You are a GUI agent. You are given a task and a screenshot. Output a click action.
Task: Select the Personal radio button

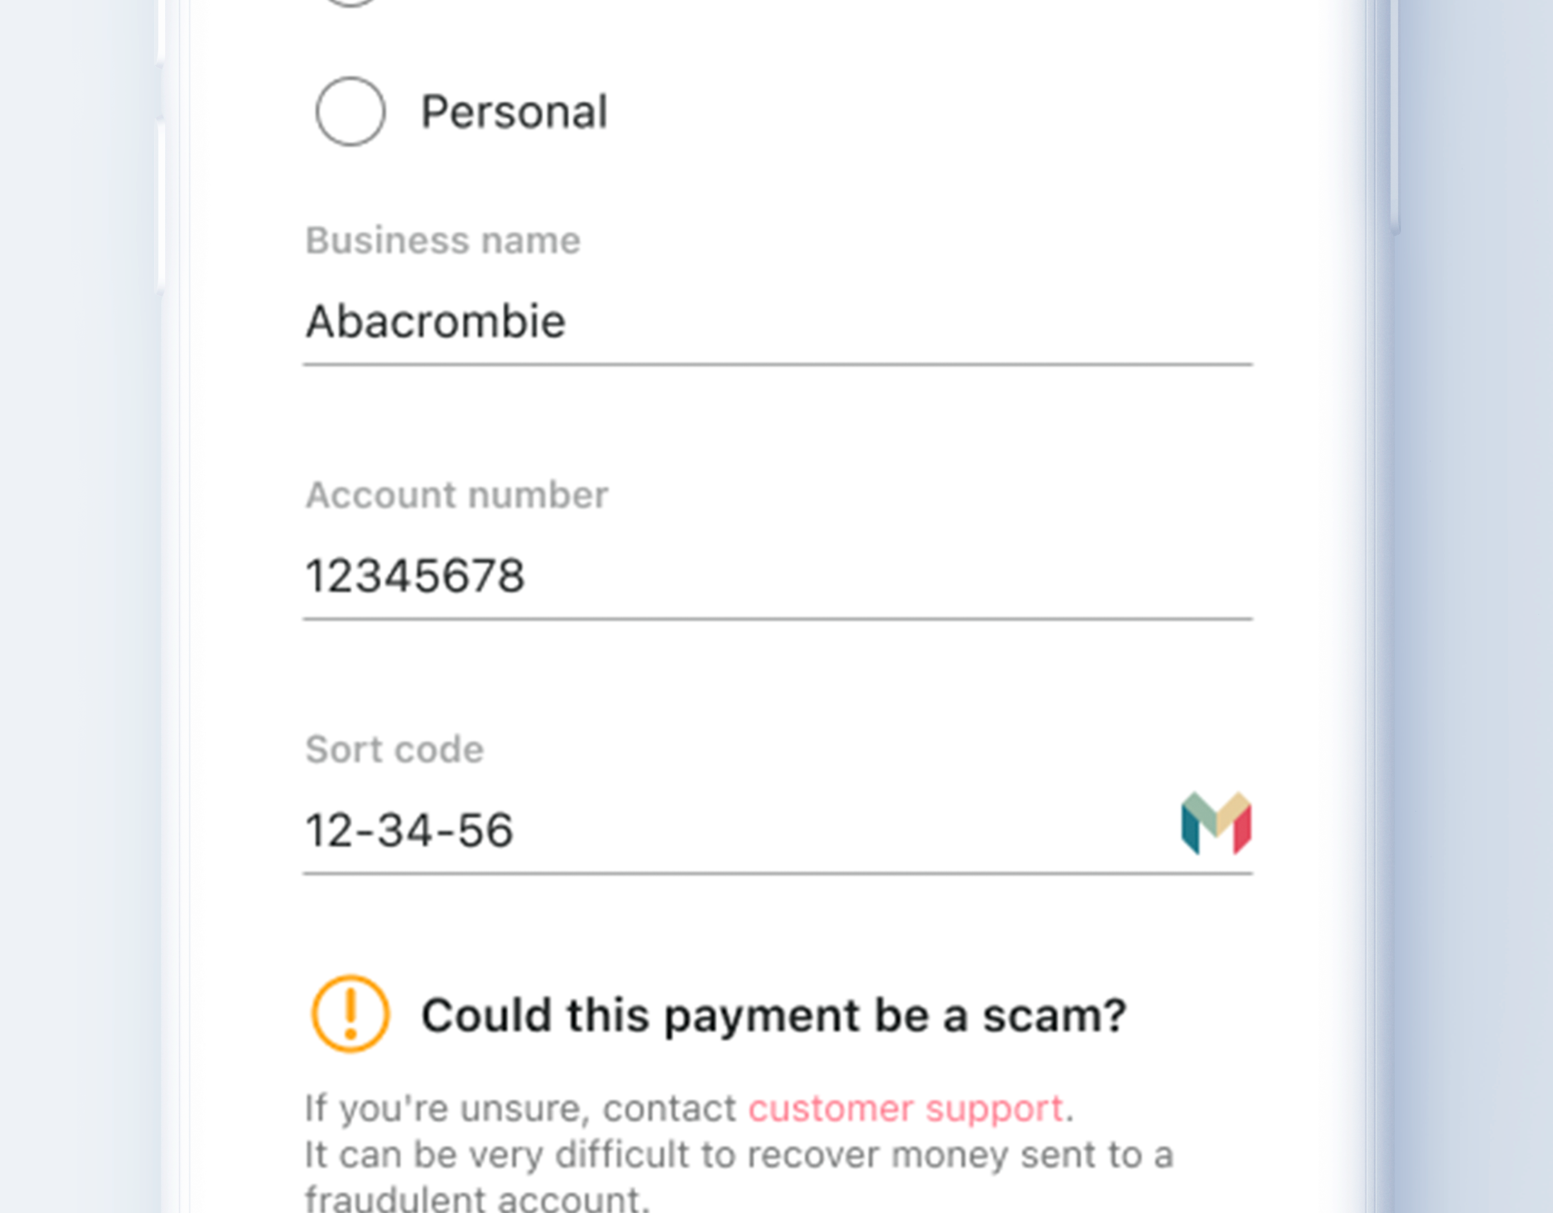pyautogui.click(x=350, y=112)
